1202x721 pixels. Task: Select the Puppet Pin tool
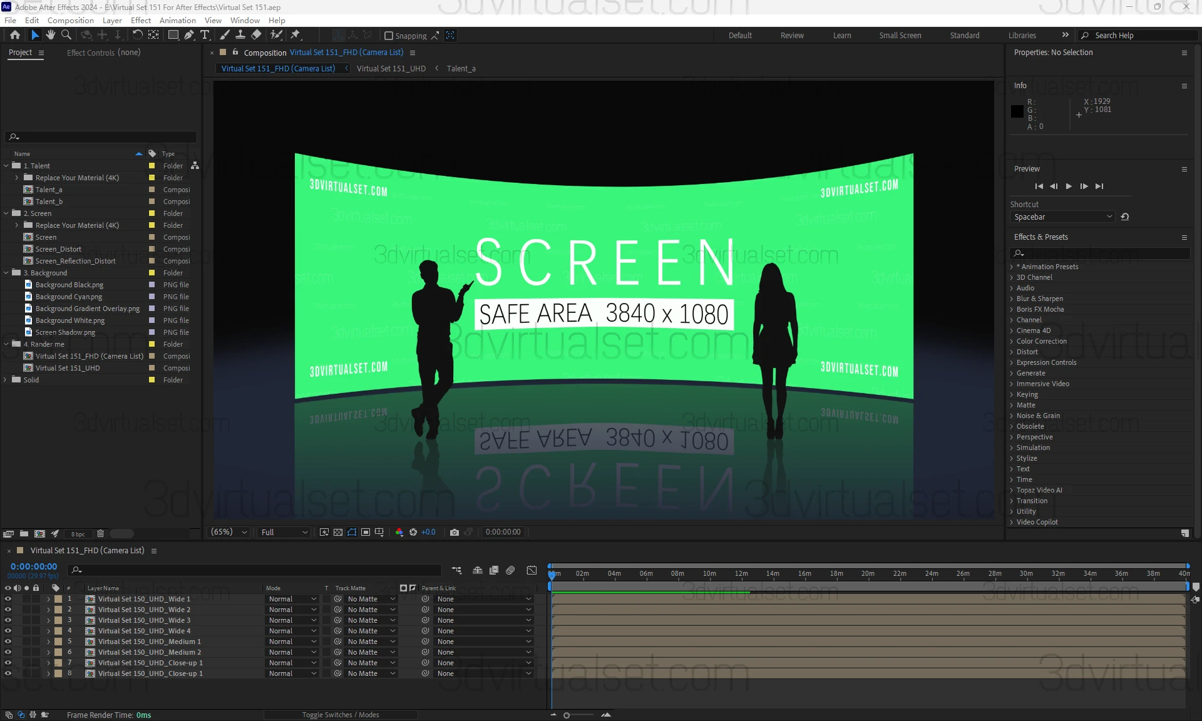pyautogui.click(x=295, y=35)
